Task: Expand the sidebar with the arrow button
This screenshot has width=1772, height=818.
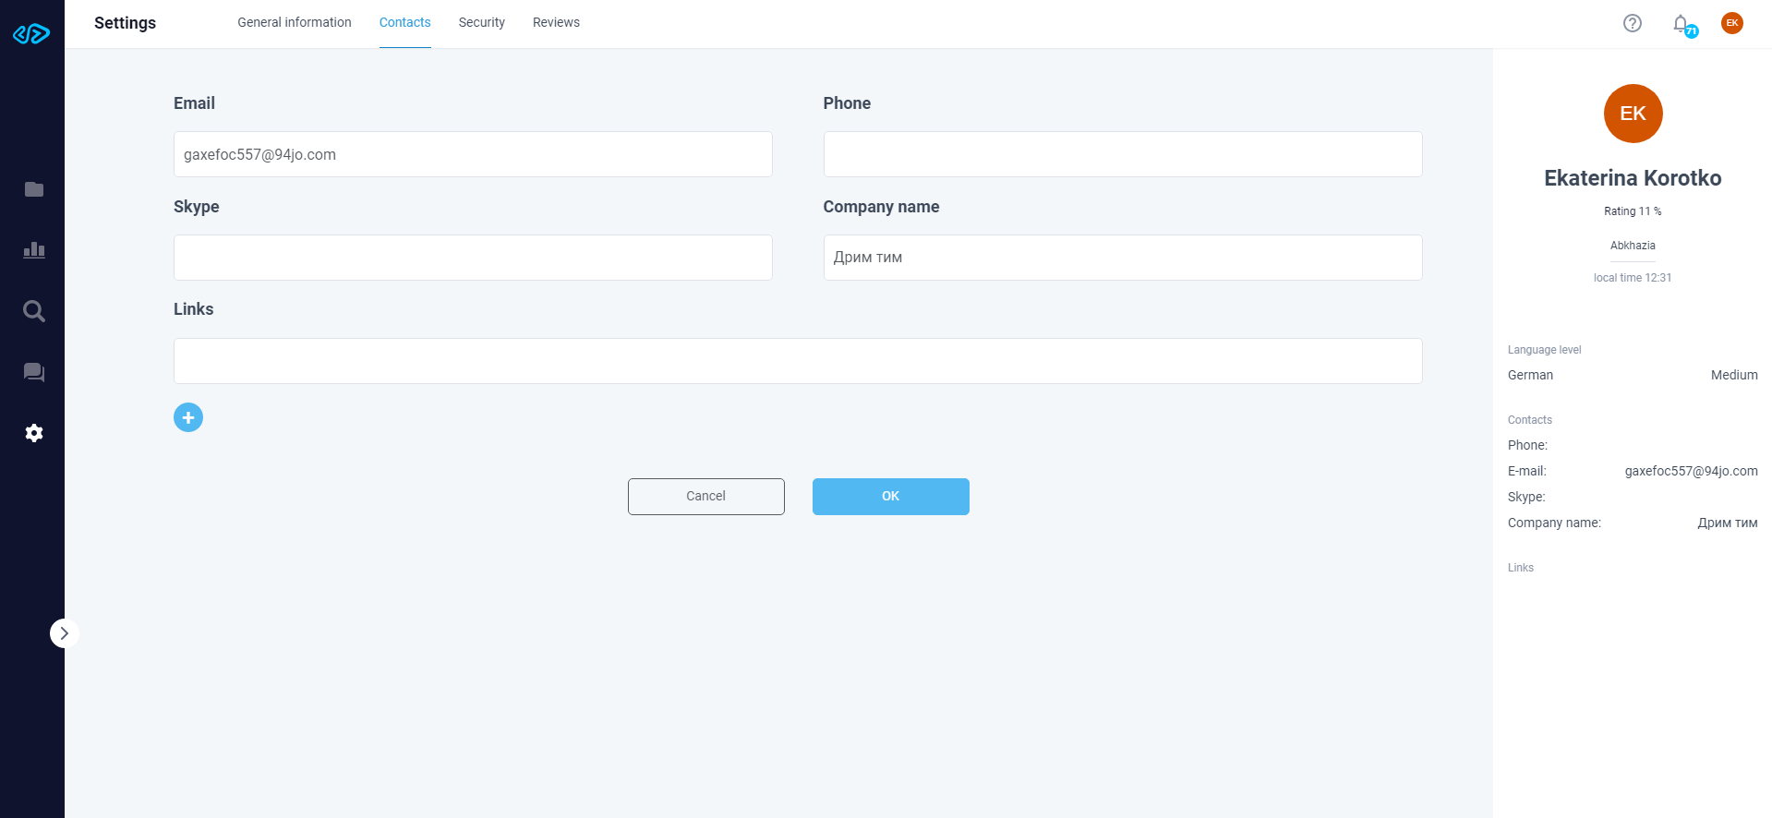Action: (64, 633)
